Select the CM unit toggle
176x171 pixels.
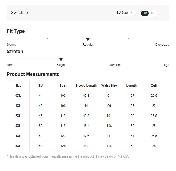pos(145,13)
